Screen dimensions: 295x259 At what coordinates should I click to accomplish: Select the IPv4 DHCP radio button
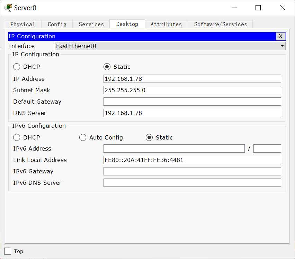[17, 67]
